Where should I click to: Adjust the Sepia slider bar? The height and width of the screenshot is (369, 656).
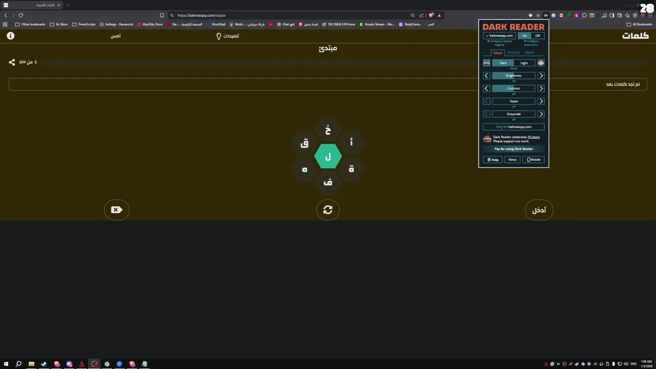coord(514,101)
